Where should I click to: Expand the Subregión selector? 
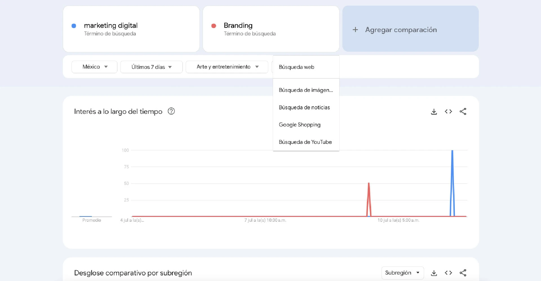tap(402, 273)
